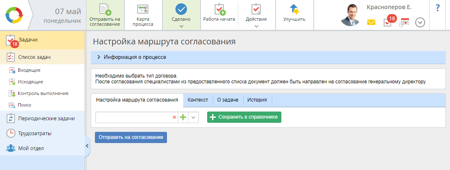The height and width of the screenshot is (170, 450).
Task: Clear the field with red X icon
Action: coord(174,117)
